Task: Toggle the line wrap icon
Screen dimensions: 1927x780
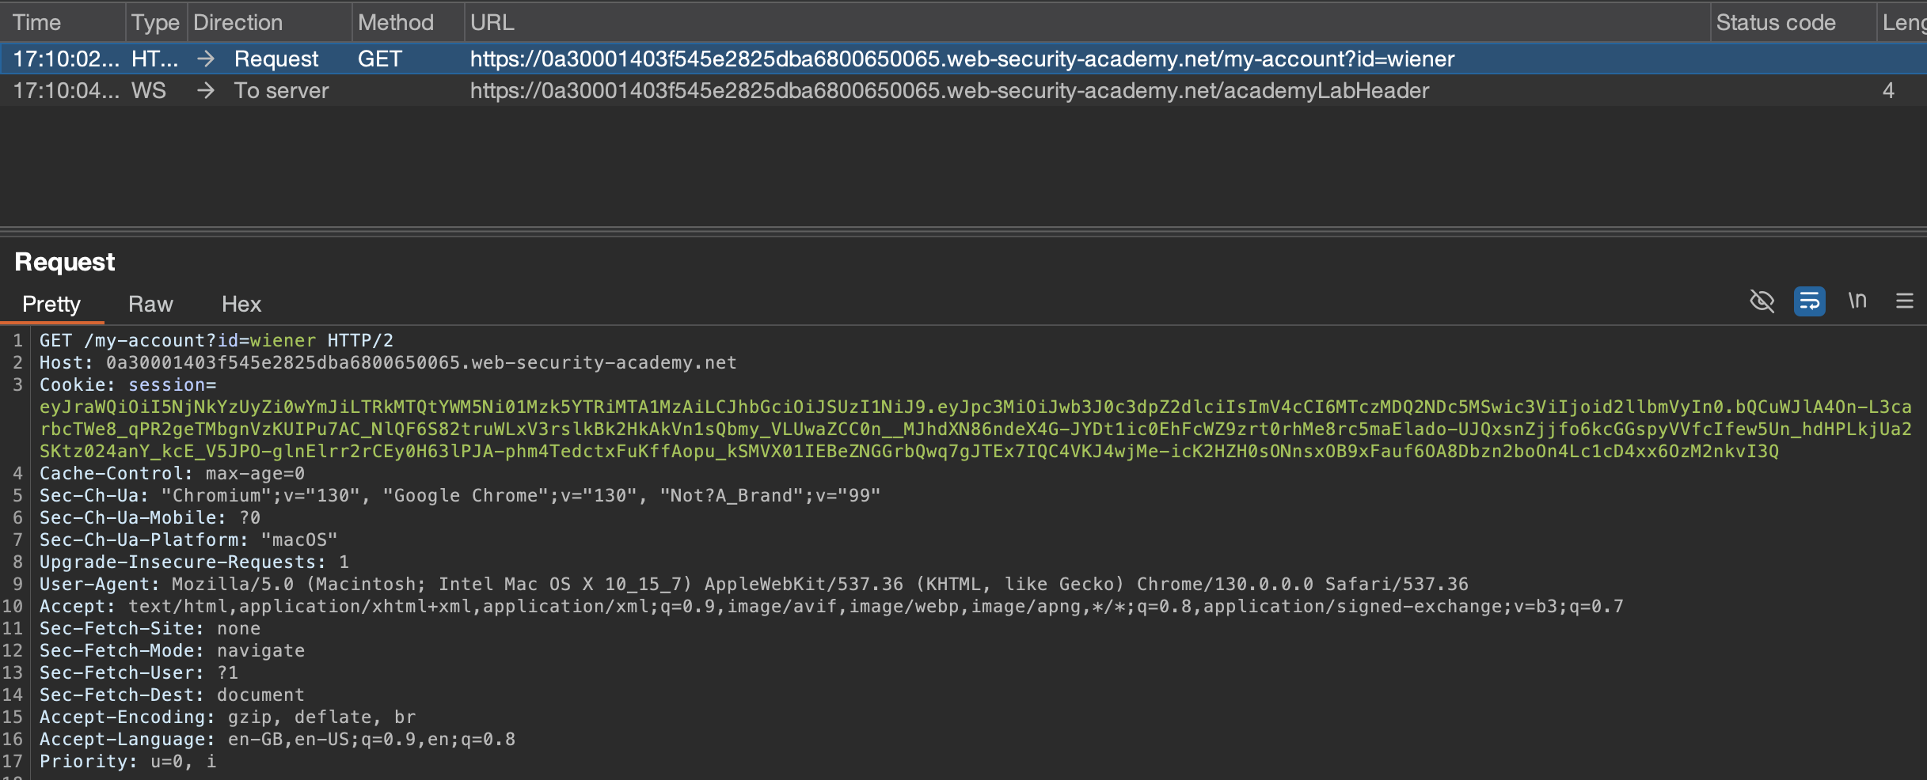Action: tap(1809, 301)
